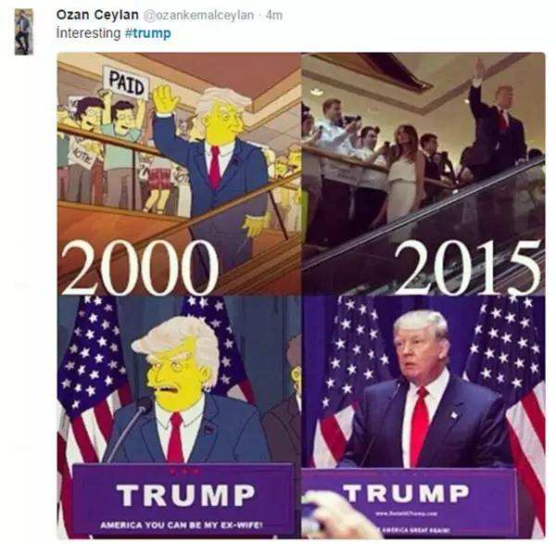Open the real escalator photo labeled 2015

click(x=423, y=174)
